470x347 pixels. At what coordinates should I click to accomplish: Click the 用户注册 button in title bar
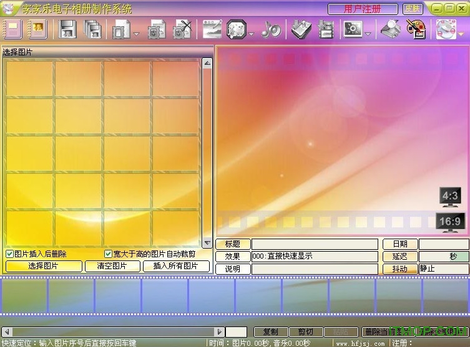(x=363, y=9)
